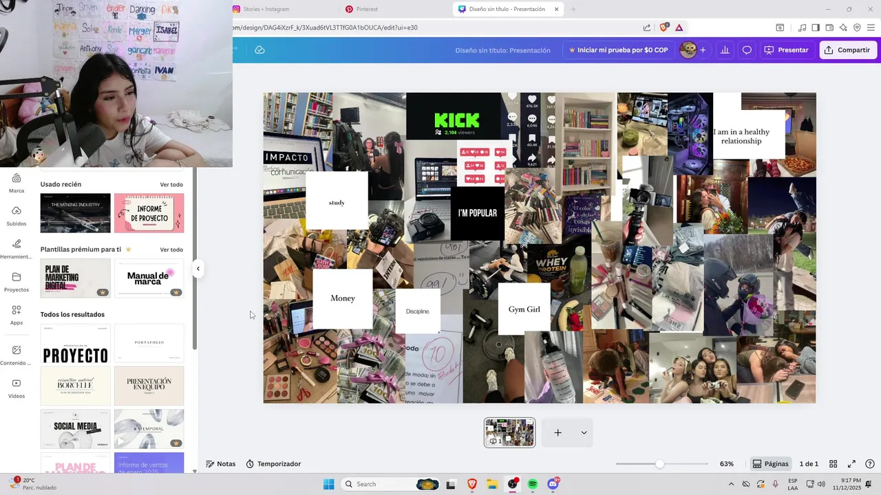Image resolution: width=881 pixels, height=495 pixels.
Task: Click the Brave Shields icon
Action: [x=664, y=27]
